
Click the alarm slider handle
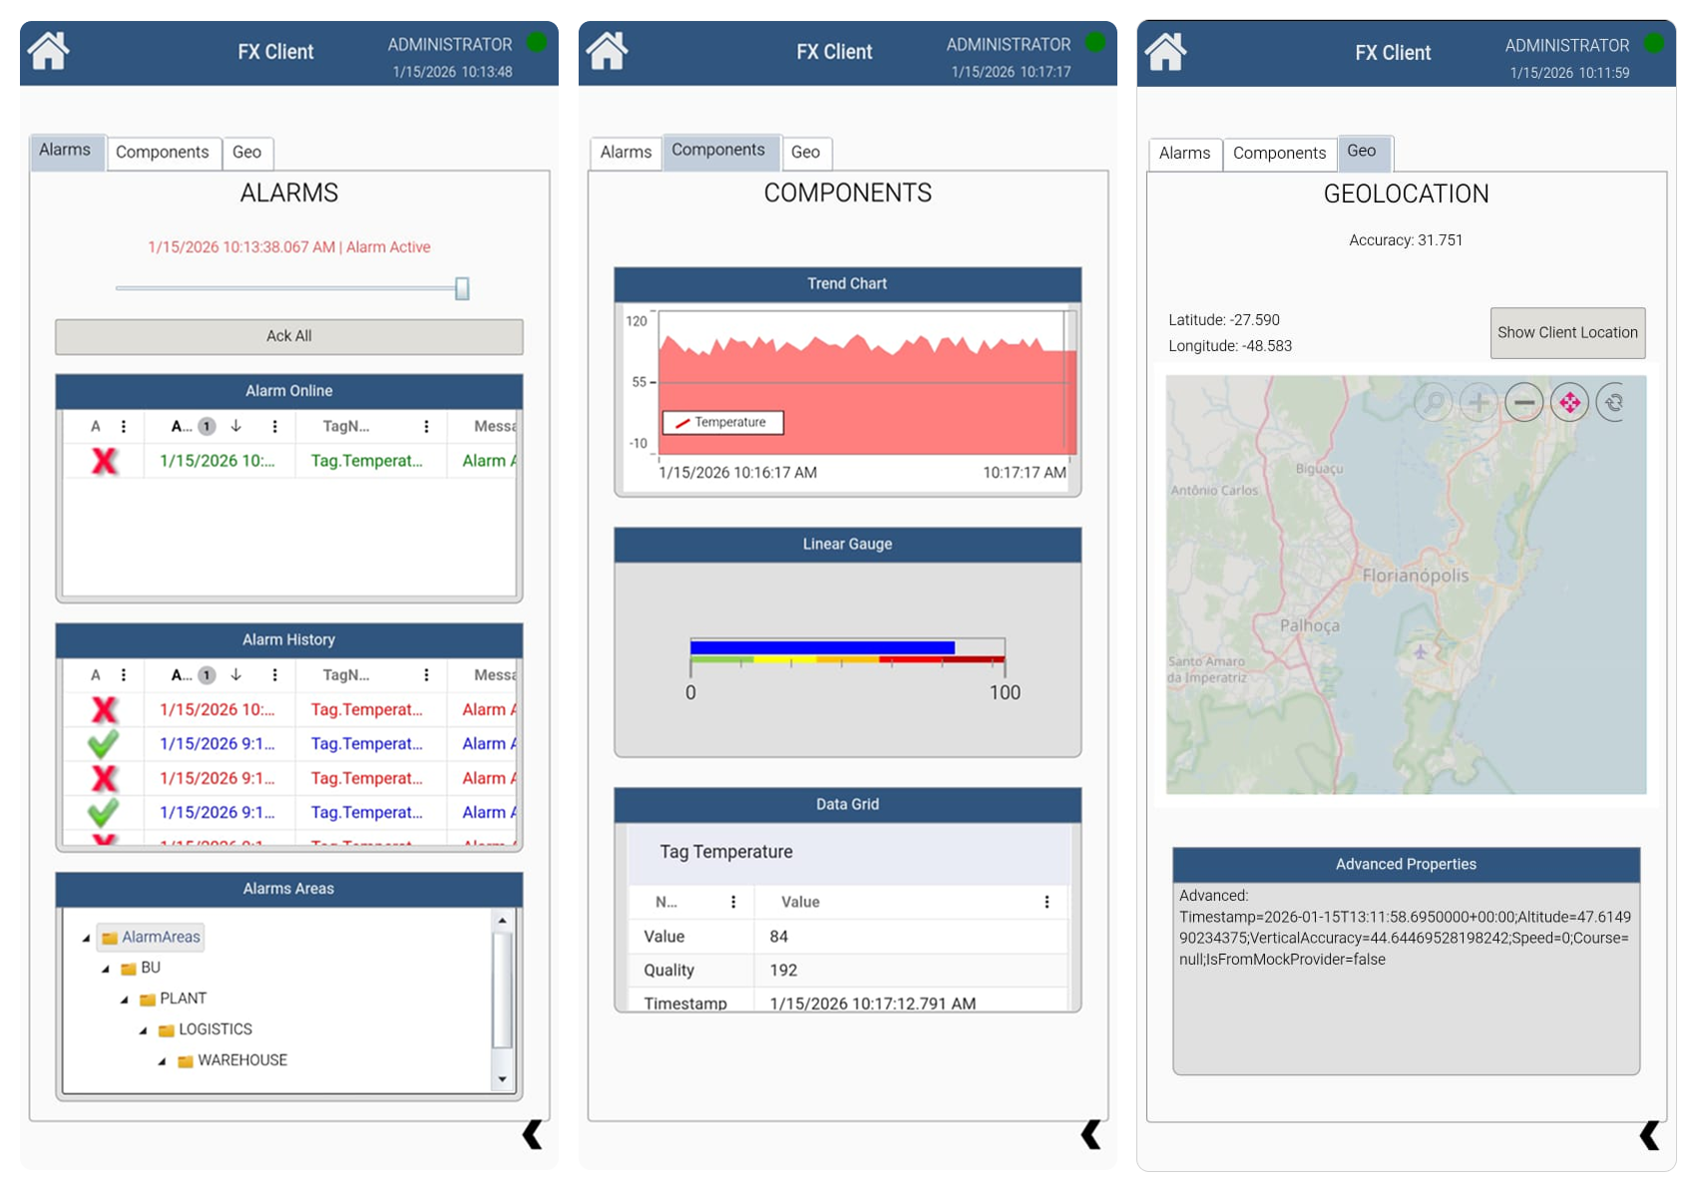pos(462,288)
